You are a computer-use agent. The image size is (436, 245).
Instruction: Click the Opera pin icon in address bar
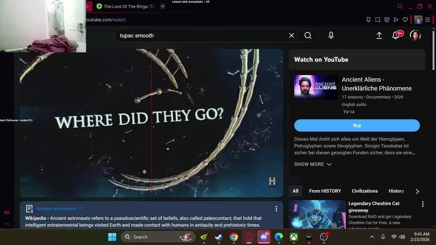pyautogui.click(x=368, y=20)
